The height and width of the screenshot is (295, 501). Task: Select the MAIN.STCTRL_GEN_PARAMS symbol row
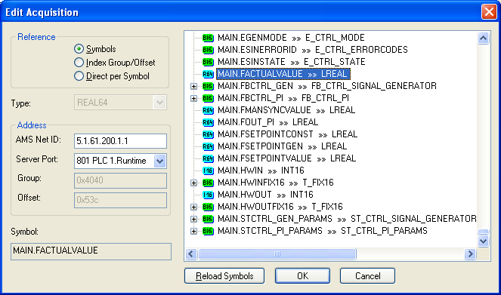click(x=347, y=219)
